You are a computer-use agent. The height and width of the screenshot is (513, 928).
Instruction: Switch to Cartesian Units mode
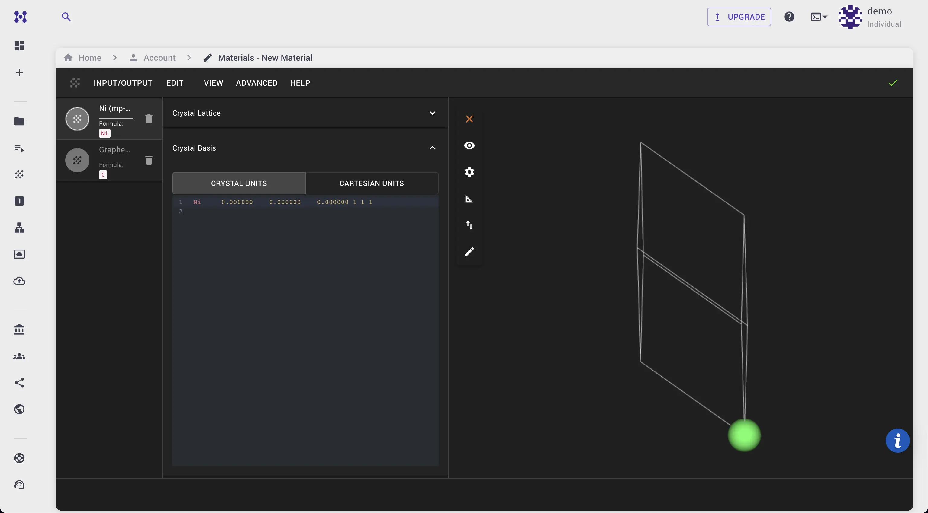(x=372, y=183)
